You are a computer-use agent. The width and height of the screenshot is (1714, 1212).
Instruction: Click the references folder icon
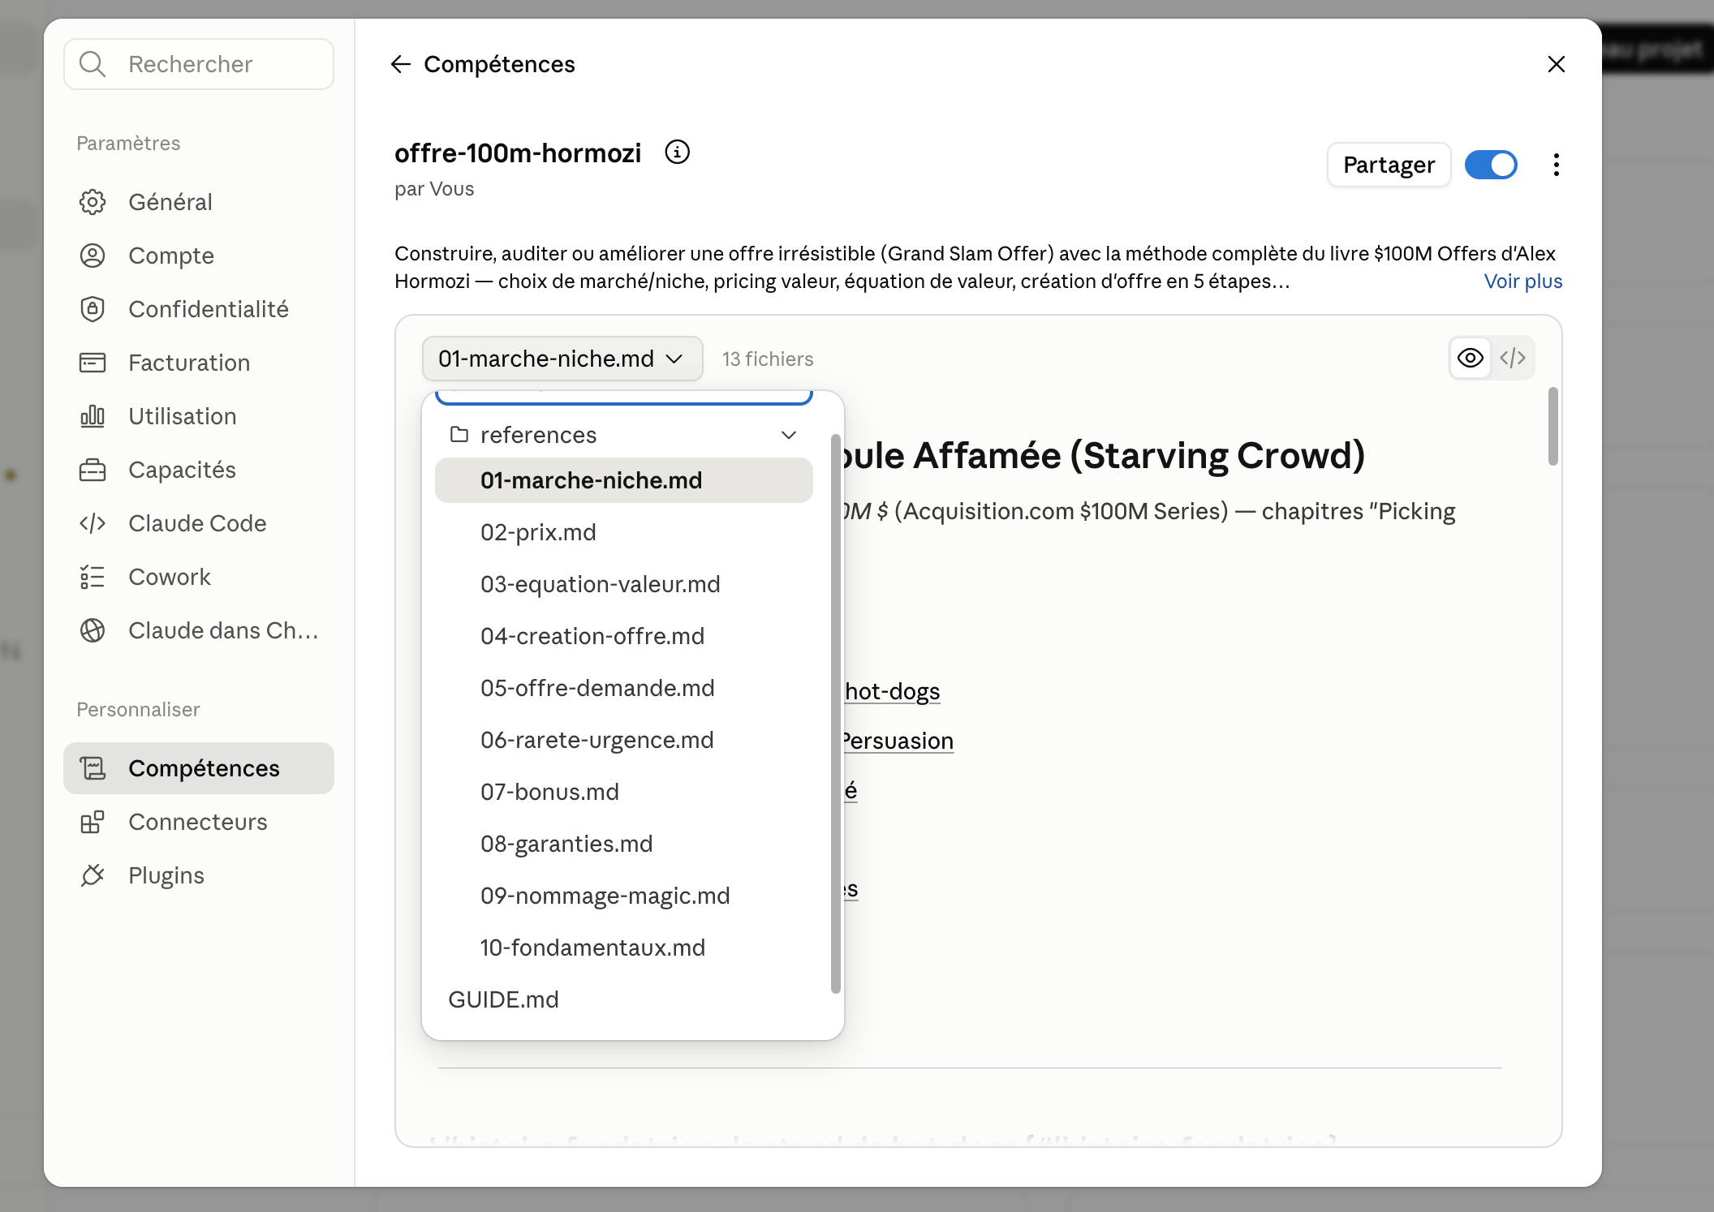[459, 435]
